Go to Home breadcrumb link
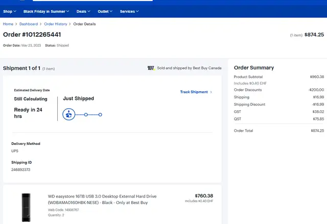 pos(8,24)
